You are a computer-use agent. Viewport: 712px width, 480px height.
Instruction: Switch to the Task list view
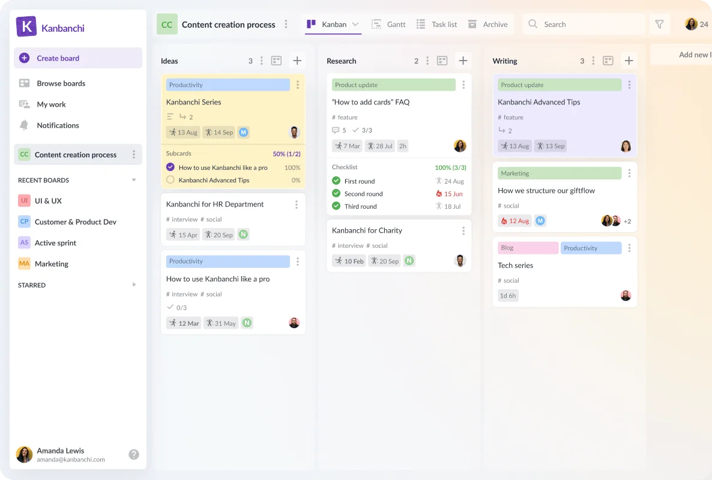click(x=436, y=25)
